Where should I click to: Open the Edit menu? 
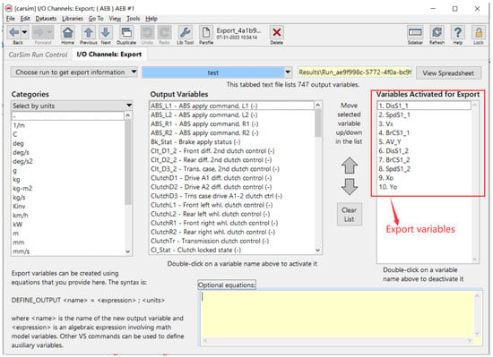tap(25, 19)
